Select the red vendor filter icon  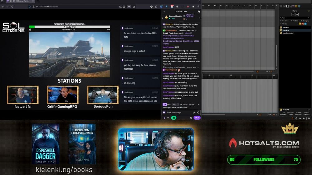[x=302, y=24]
